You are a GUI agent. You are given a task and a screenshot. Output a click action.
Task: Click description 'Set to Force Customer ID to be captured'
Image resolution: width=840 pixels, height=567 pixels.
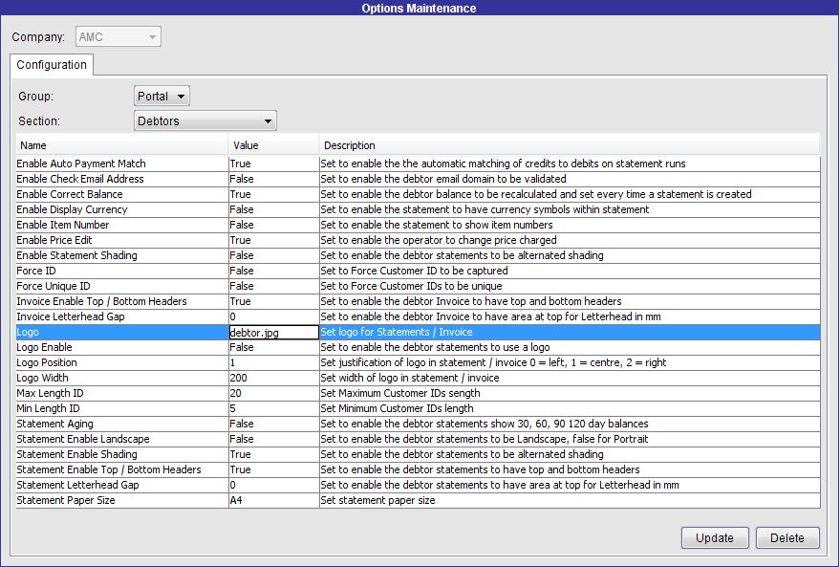click(414, 271)
